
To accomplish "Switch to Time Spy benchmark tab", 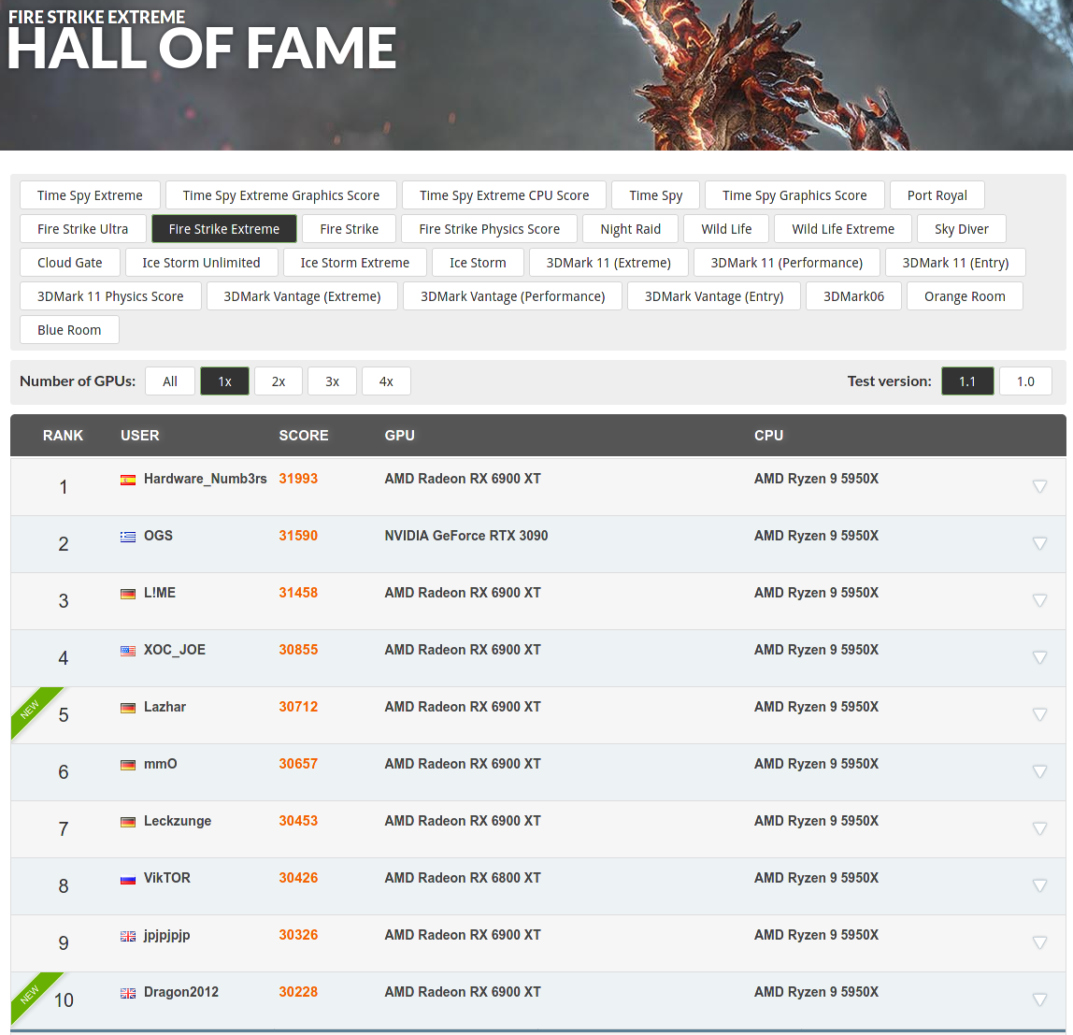I will [656, 195].
